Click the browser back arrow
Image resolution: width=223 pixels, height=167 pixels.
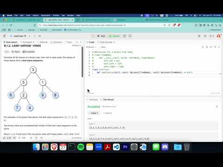click(3, 25)
